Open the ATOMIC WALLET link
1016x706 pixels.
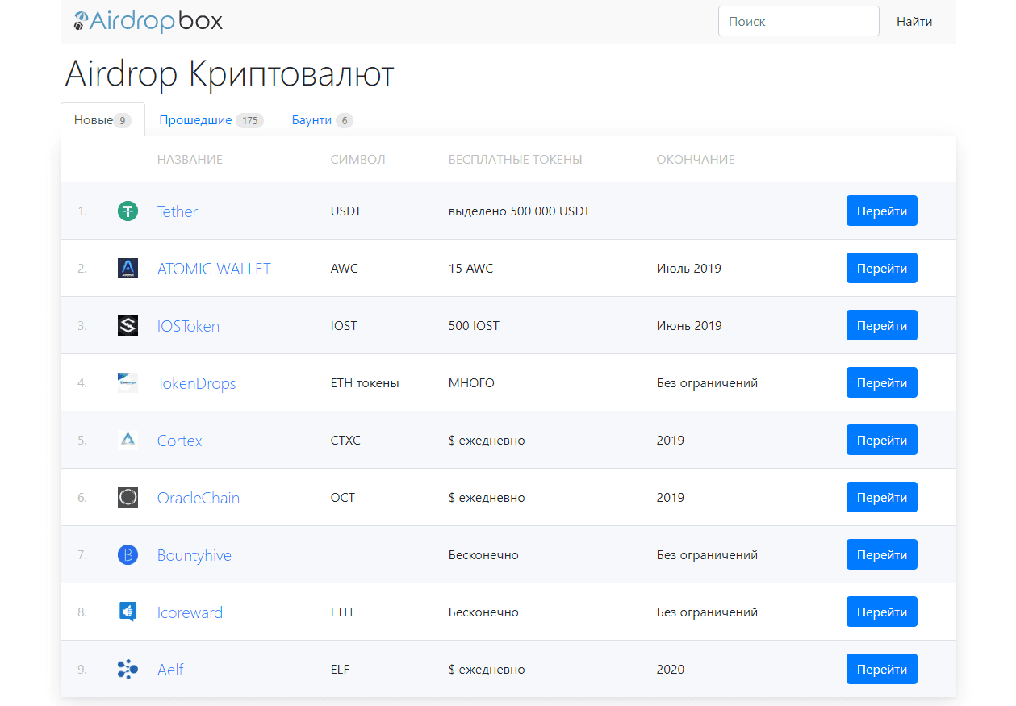214,269
